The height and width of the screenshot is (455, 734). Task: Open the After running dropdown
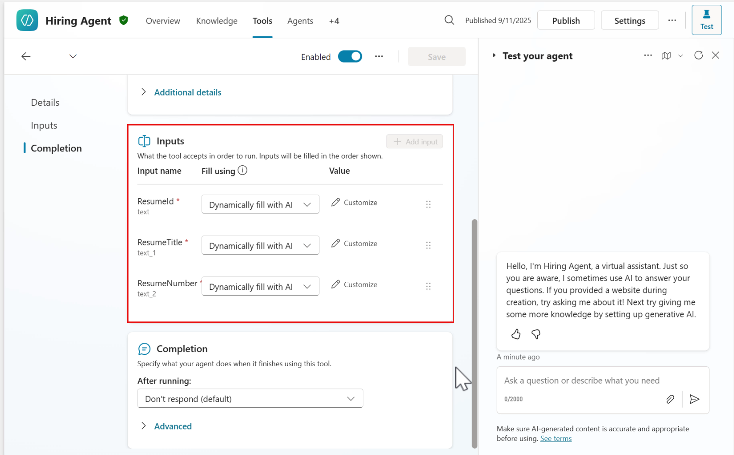pyautogui.click(x=250, y=398)
